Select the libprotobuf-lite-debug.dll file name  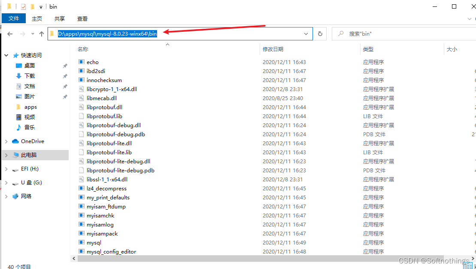[118, 162]
